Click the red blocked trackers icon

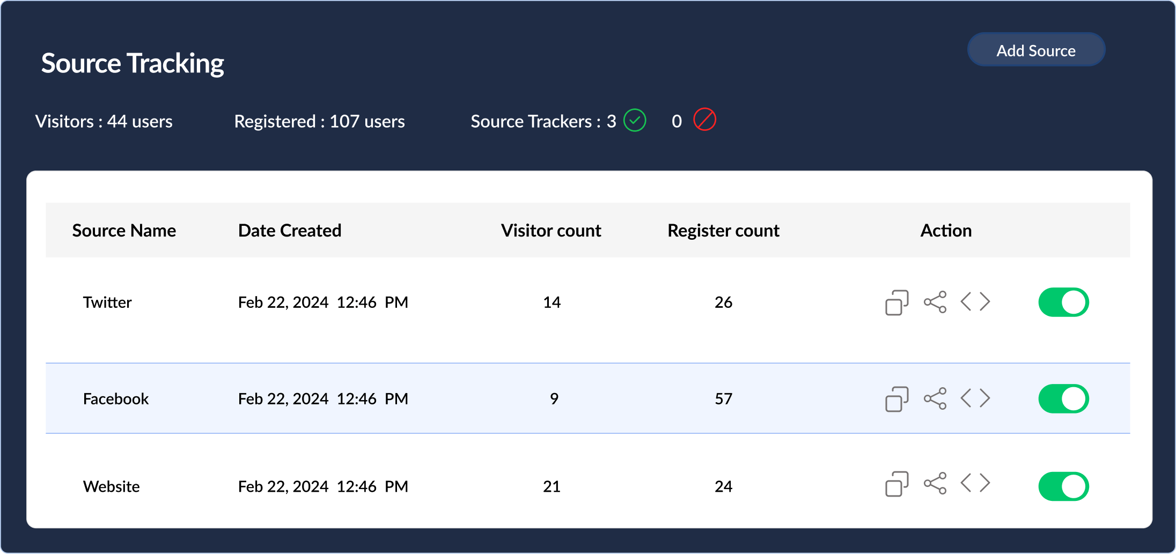[x=705, y=120]
